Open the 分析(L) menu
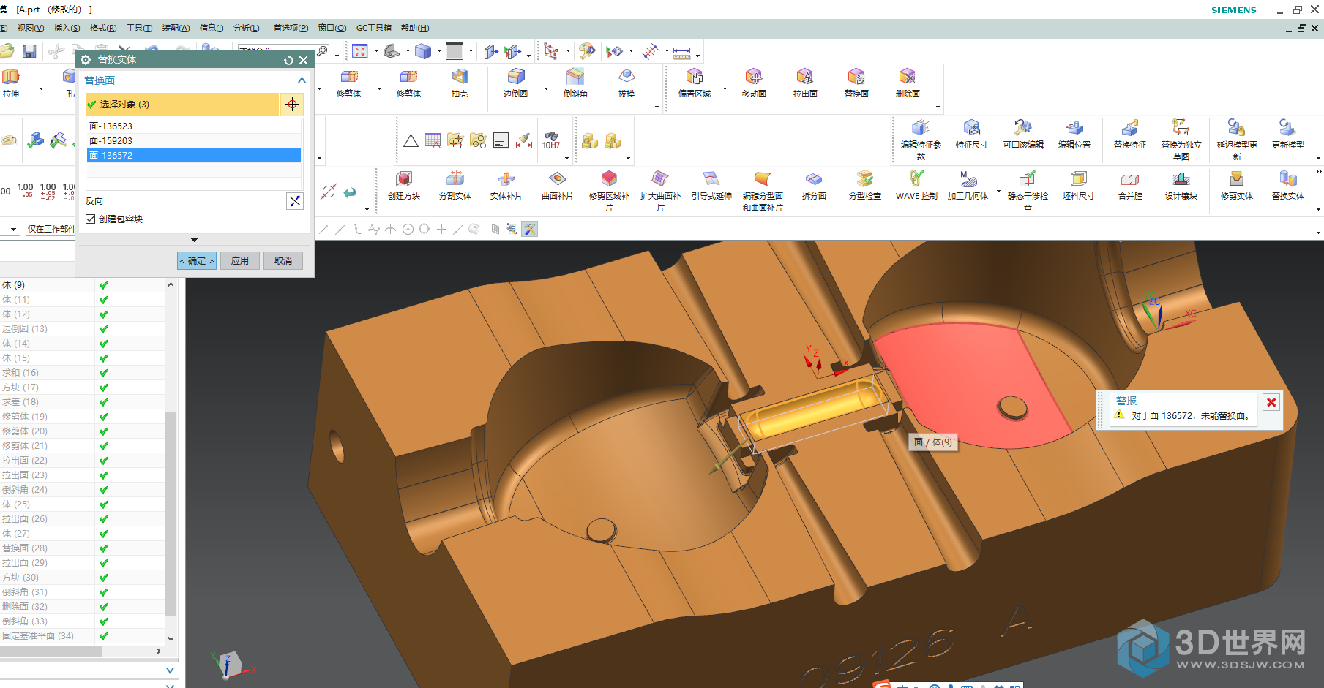This screenshot has height=688, width=1324. click(x=247, y=28)
